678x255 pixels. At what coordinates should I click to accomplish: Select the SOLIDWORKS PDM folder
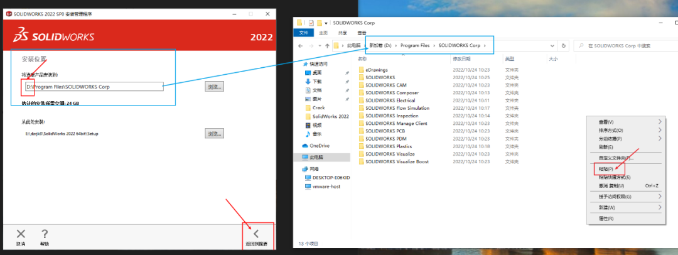pyautogui.click(x=383, y=139)
